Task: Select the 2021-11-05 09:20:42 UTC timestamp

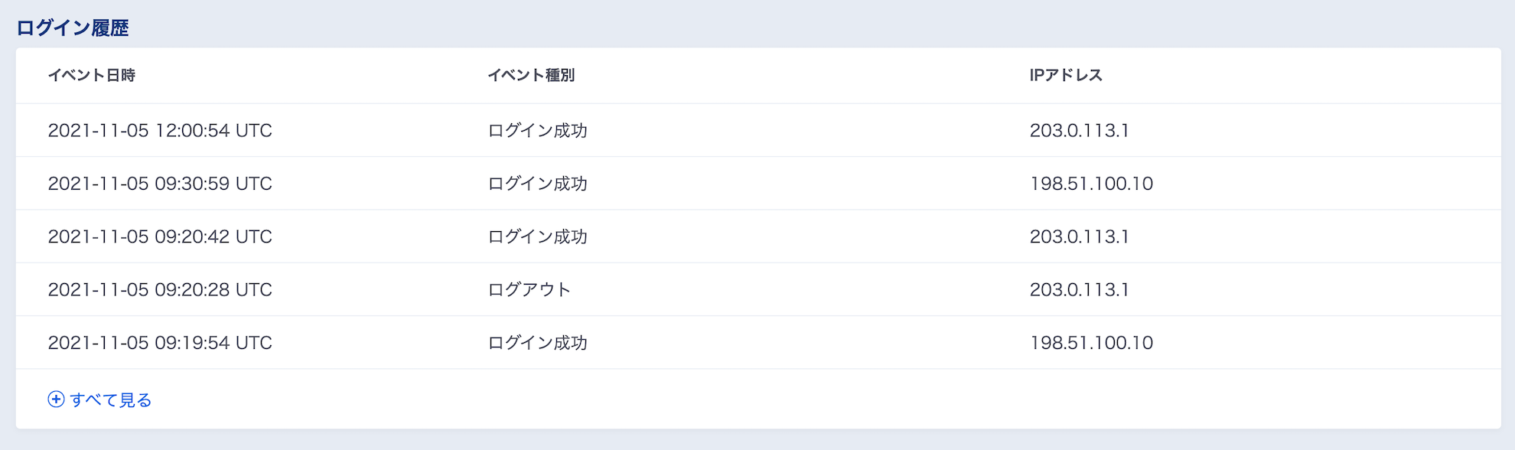Action: (x=160, y=236)
